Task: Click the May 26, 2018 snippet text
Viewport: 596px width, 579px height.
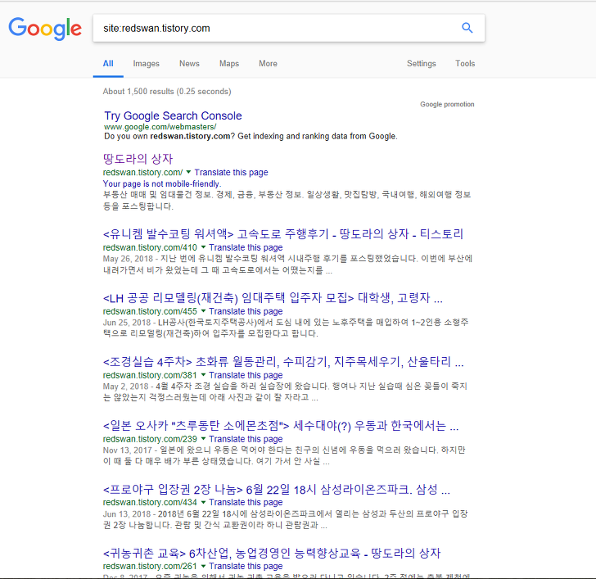Action: click(287, 265)
